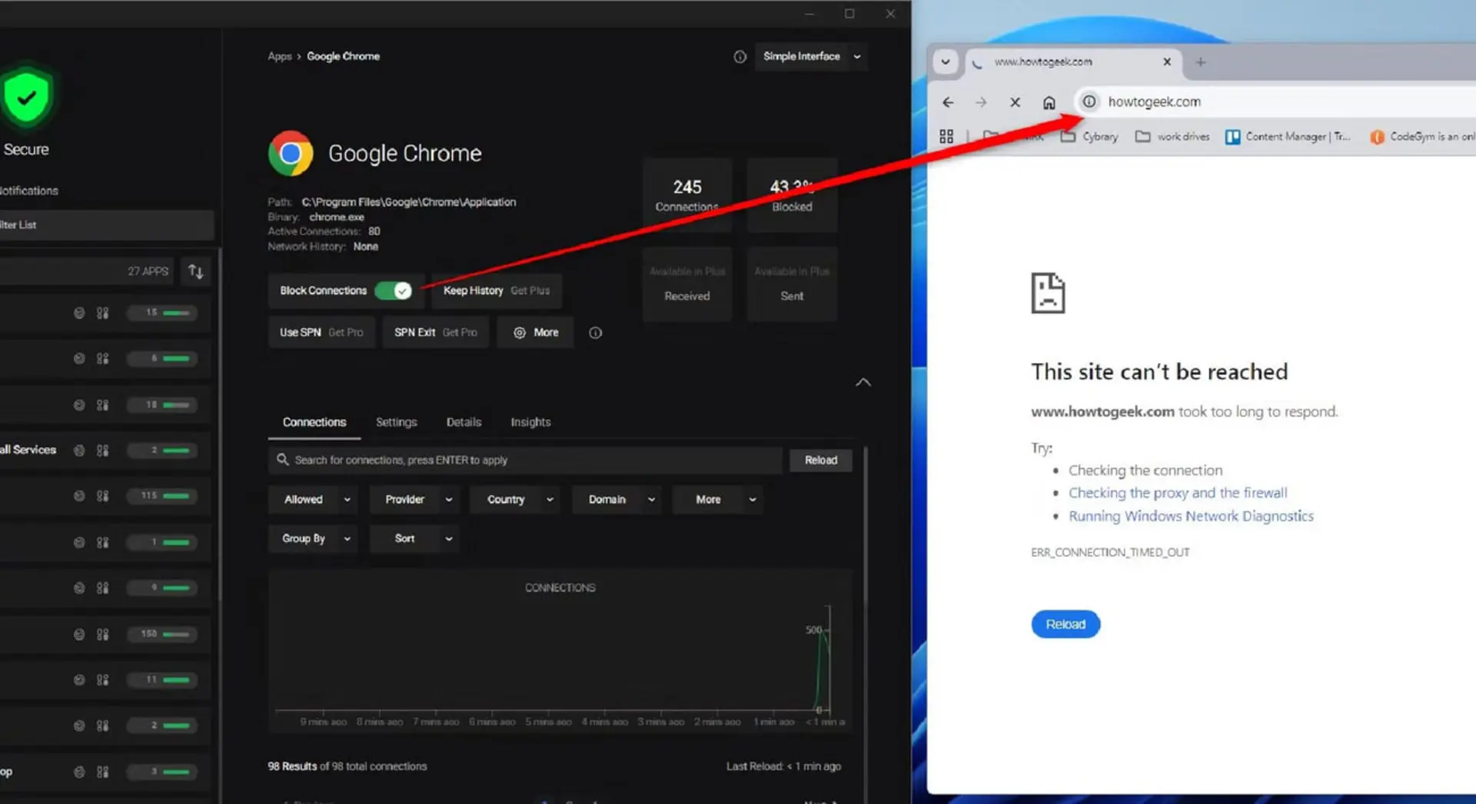
Task: Open the Country filter dropdown
Action: [x=516, y=500]
